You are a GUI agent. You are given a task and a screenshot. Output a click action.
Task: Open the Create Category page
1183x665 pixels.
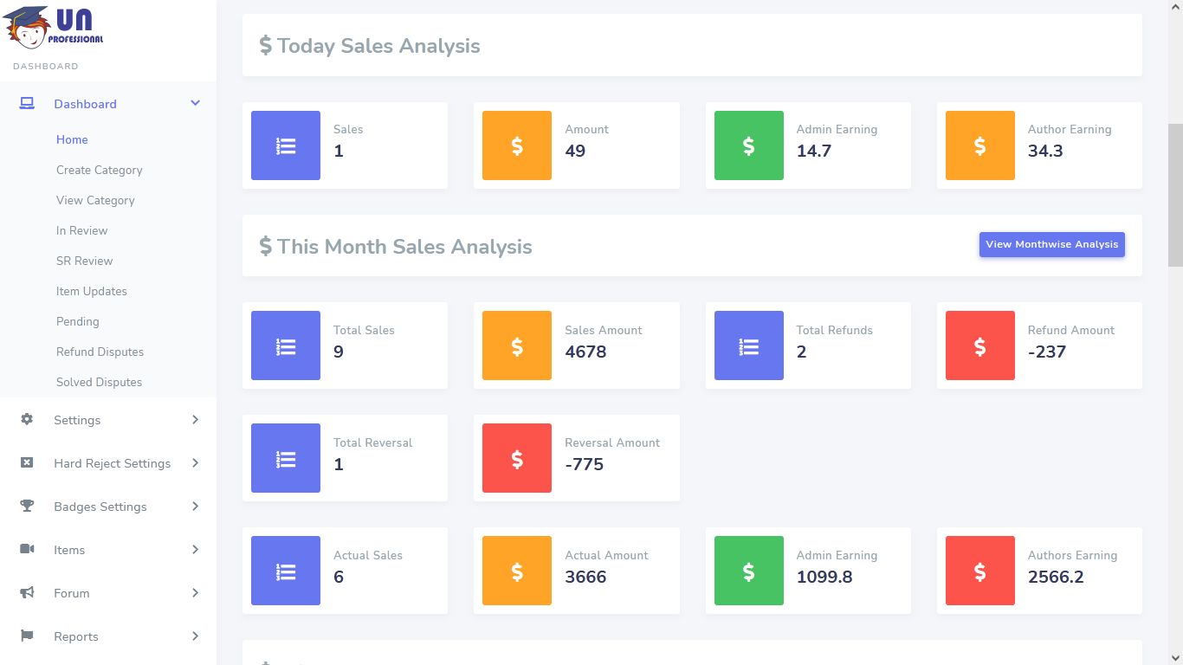[x=99, y=170]
